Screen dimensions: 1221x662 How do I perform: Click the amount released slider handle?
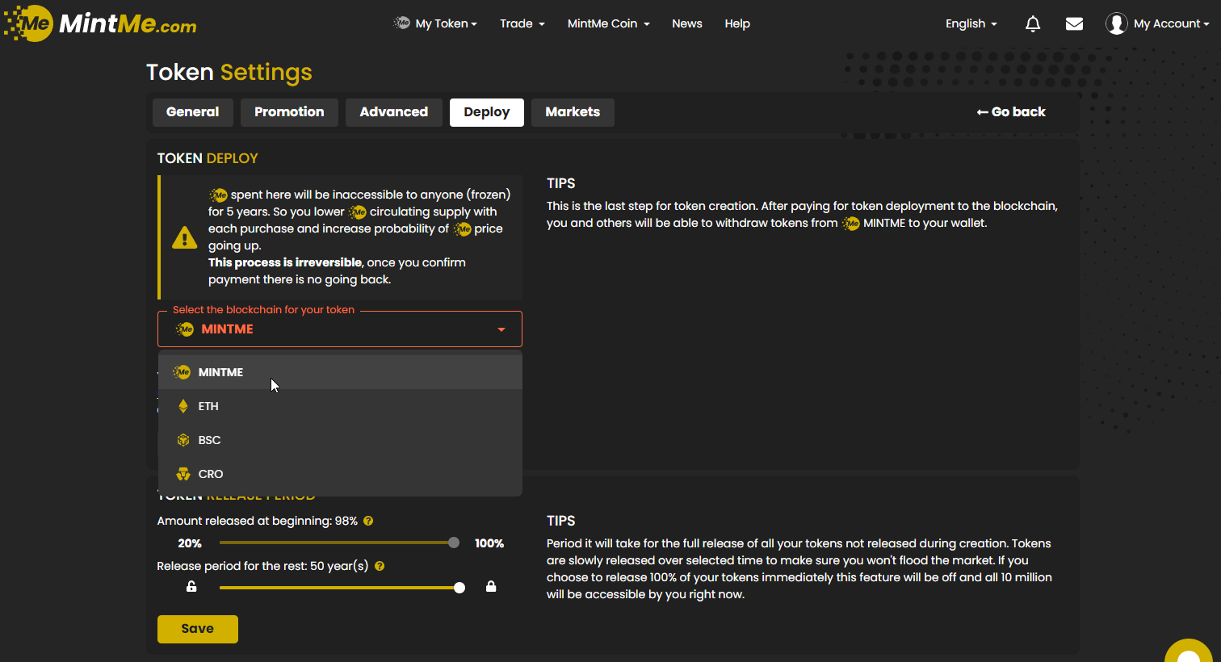coord(454,543)
